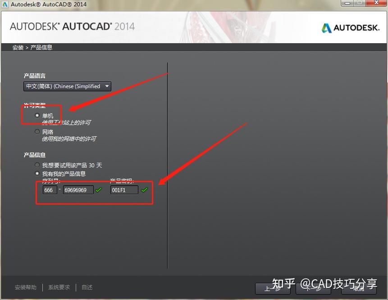This screenshot has width=388, height=300.
Task: Click the 安装 breadcrumb text
Action: point(18,47)
